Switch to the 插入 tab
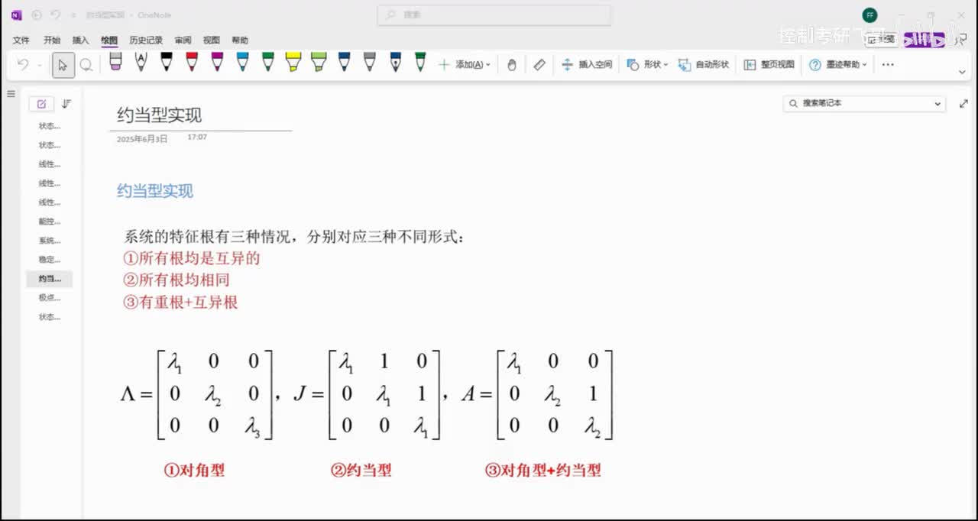 coord(80,40)
